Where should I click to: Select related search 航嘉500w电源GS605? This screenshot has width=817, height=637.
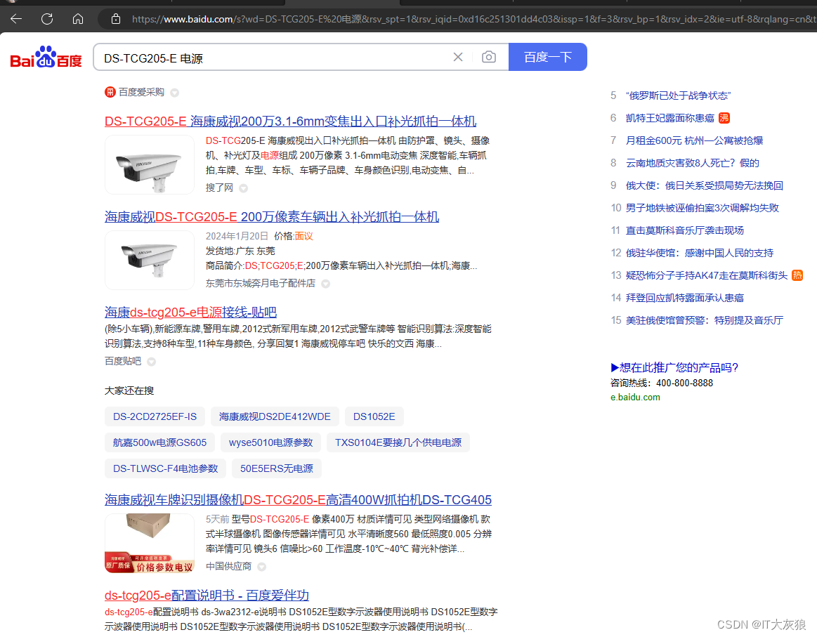coord(159,442)
